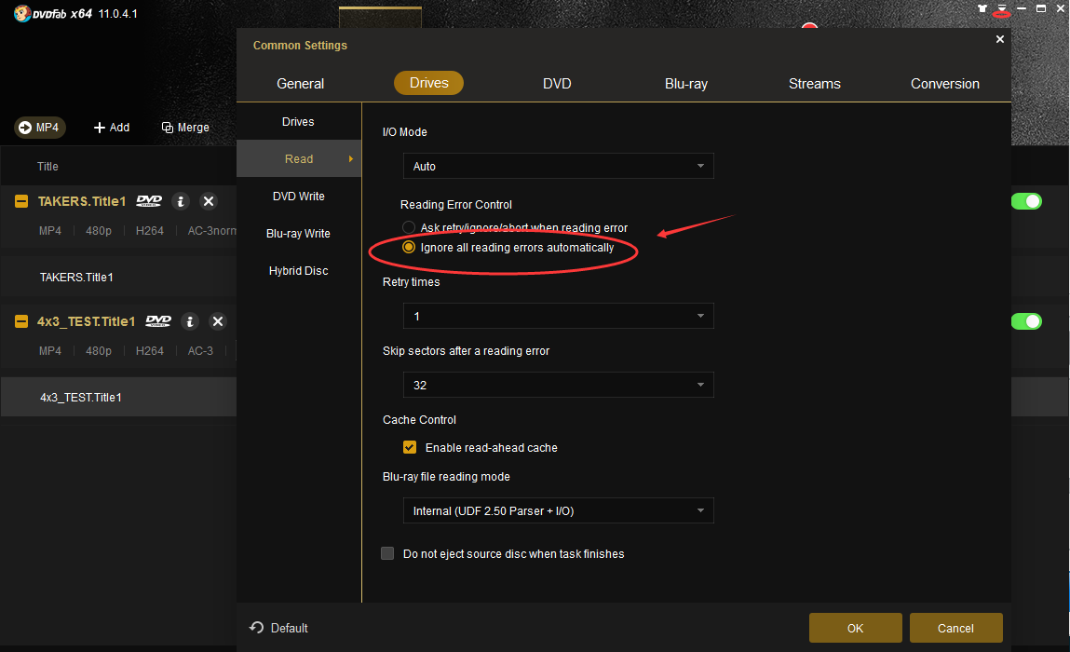1070x652 pixels.
Task: Open the I/O Mode dropdown
Action: coord(559,167)
